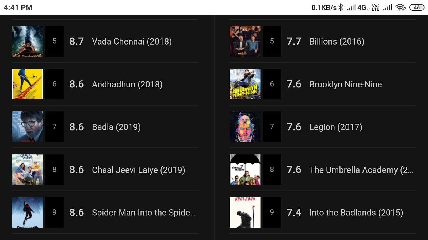428x240 pixels.
Task: Open Andhadhun (2018)
Action: pos(127,84)
